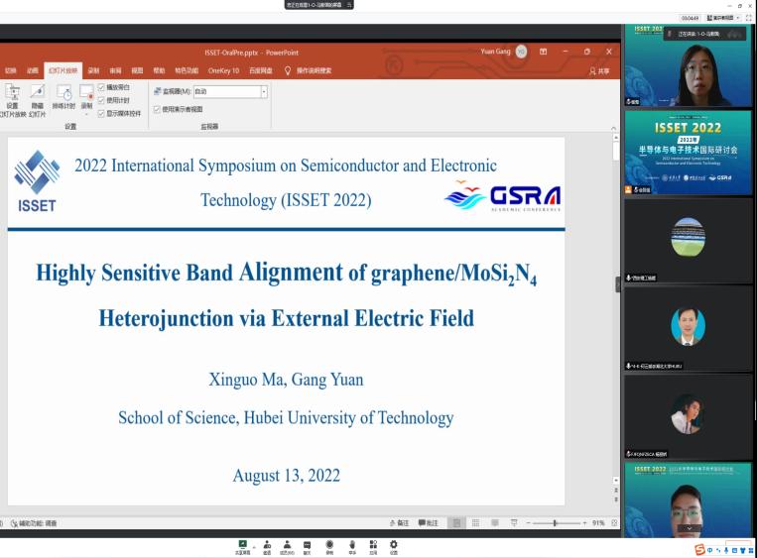Image resolution: width=757 pixels, height=558 pixels.
Task: Switch to slide sorter view in status bar
Action: coord(475,522)
